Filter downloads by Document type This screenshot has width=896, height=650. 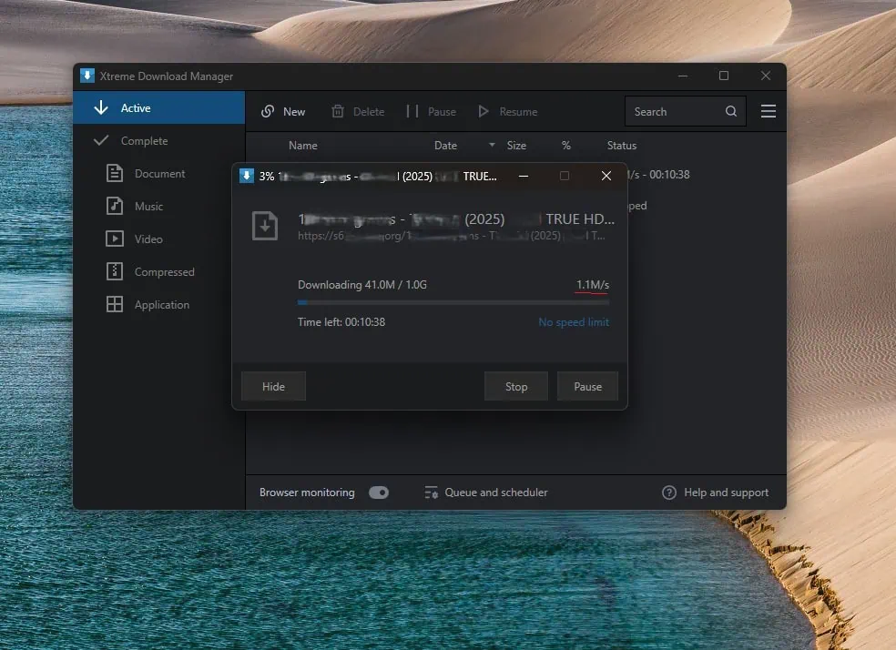pyautogui.click(x=158, y=173)
